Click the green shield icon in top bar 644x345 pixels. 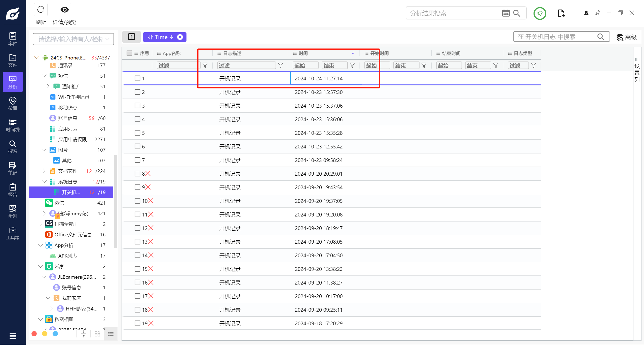click(x=540, y=13)
